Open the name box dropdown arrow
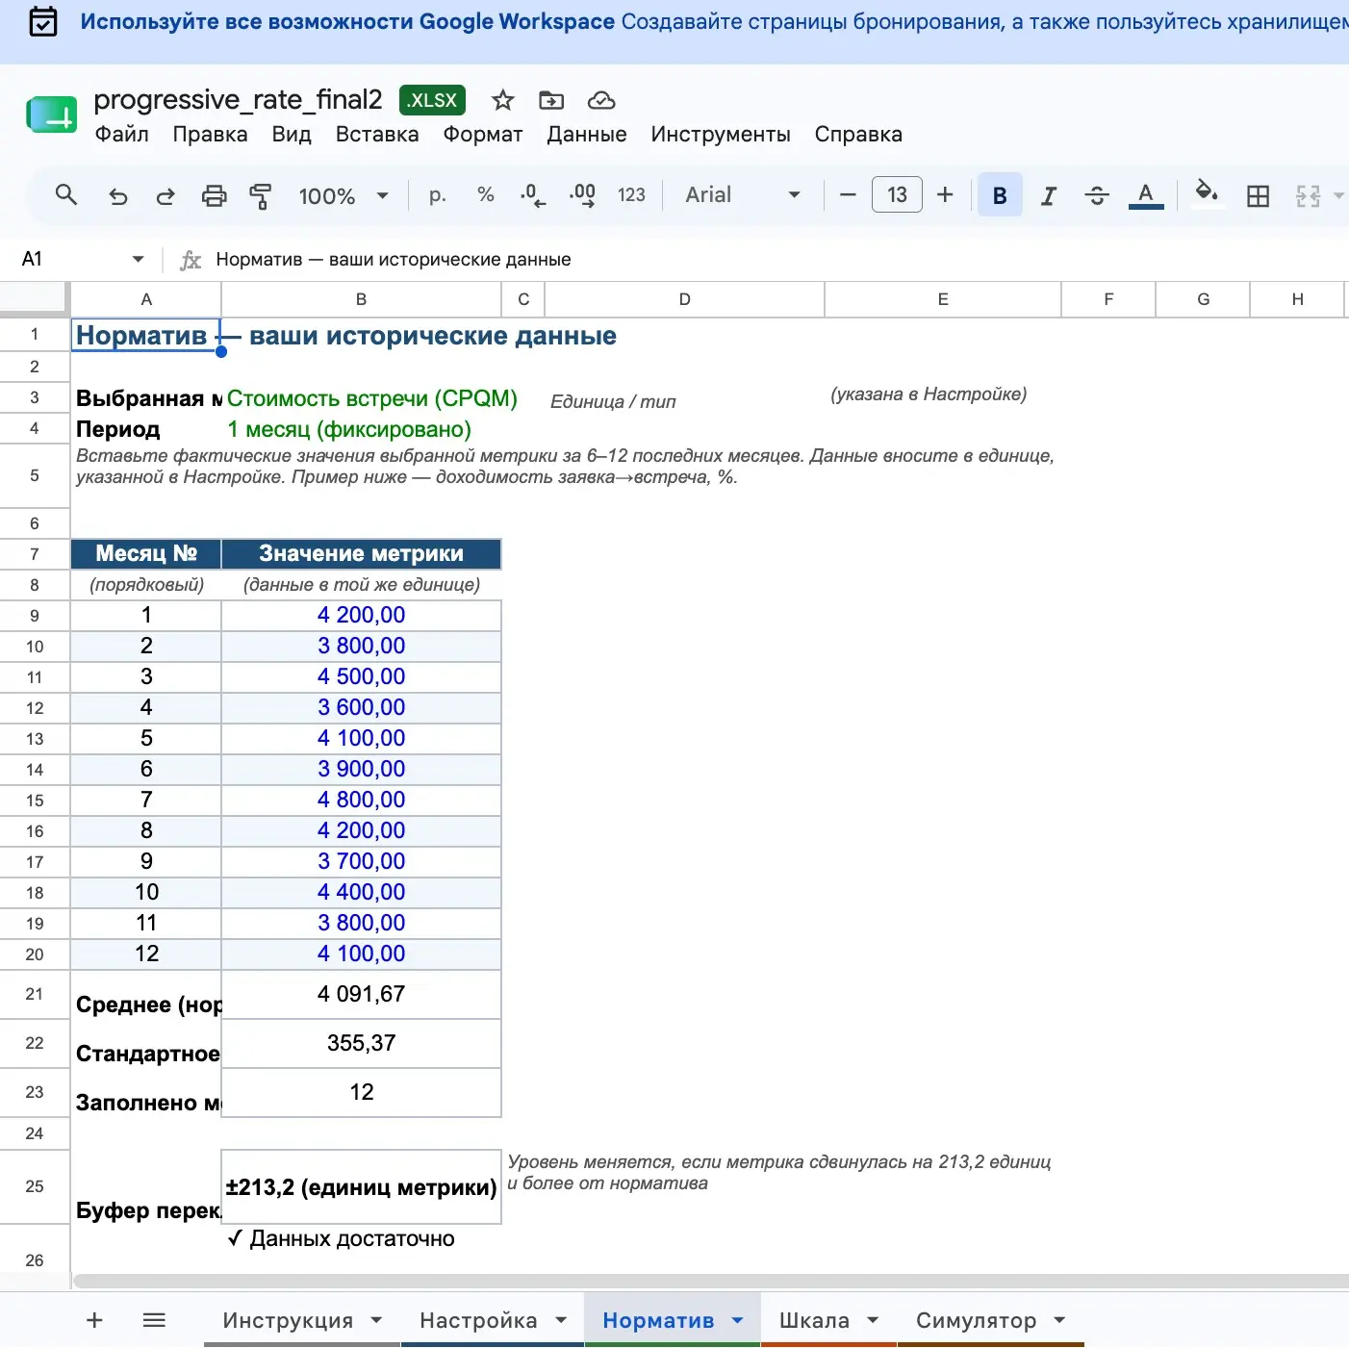 click(138, 259)
